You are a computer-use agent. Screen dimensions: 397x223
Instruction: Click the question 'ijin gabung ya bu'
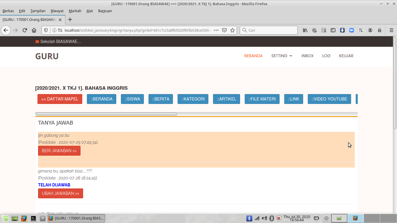pyautogui.click(x=54, y=135)
